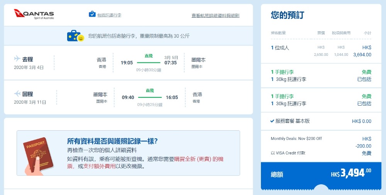Click the 您的預訂 heading

click(287, 15)
